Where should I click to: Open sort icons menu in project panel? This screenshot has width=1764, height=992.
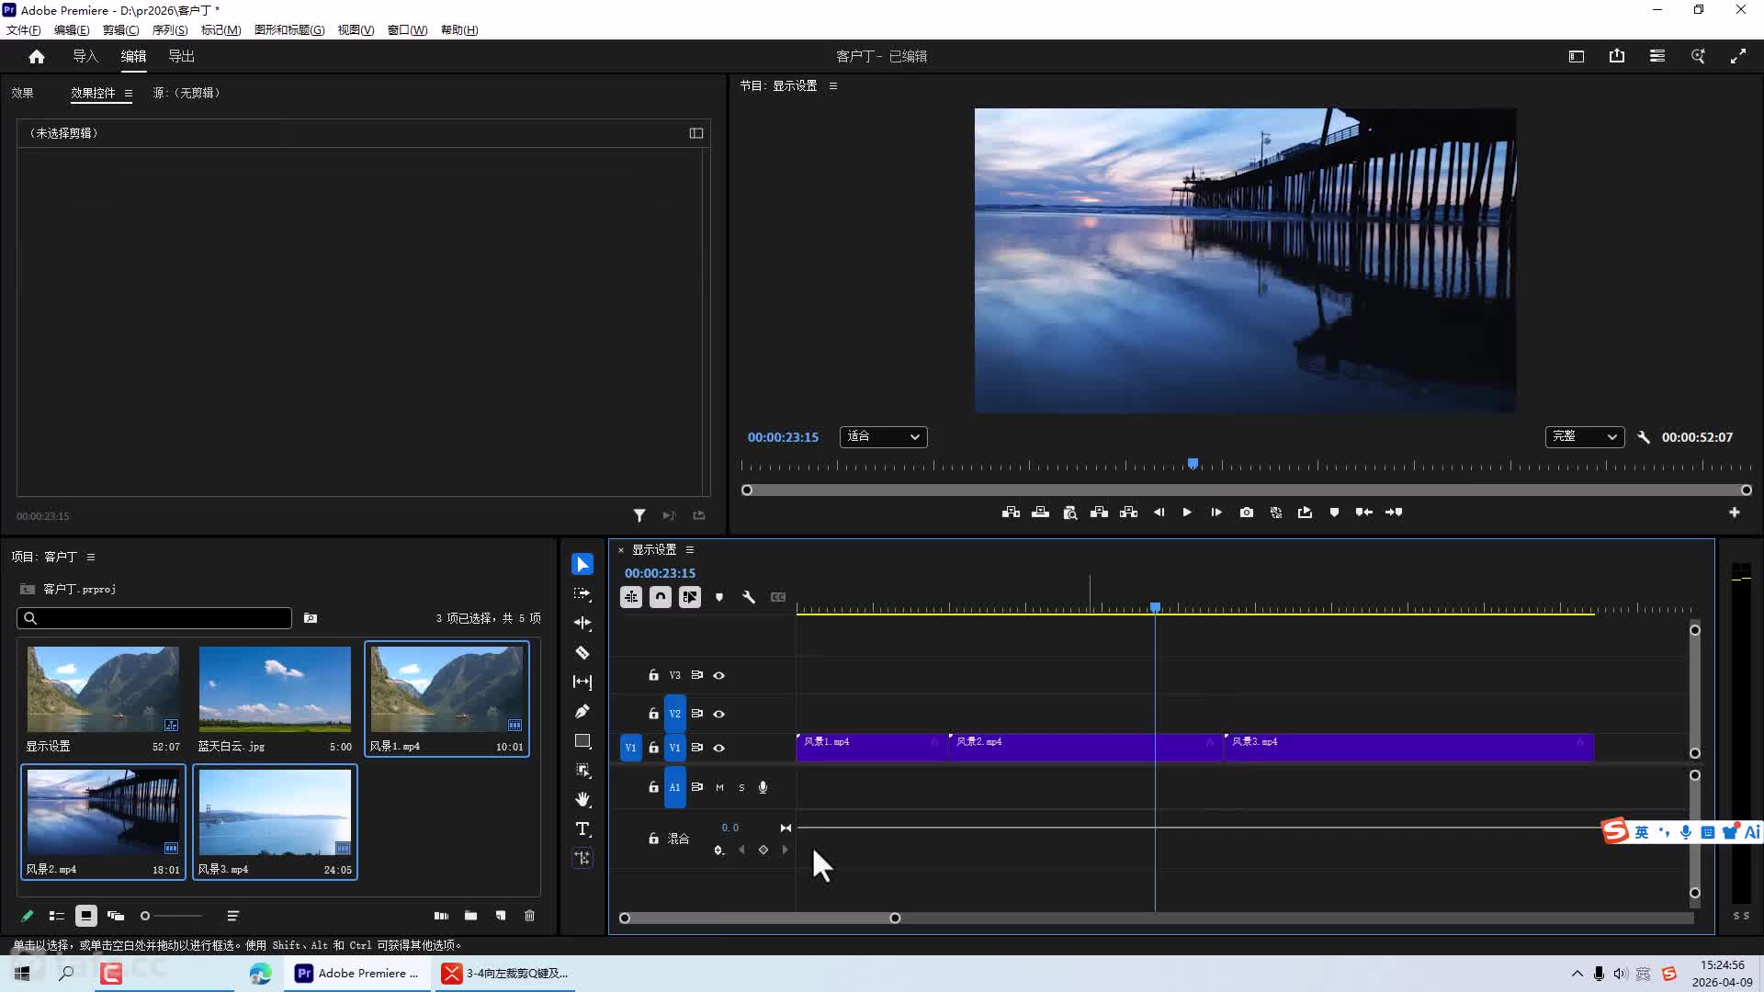click(233, 916)
